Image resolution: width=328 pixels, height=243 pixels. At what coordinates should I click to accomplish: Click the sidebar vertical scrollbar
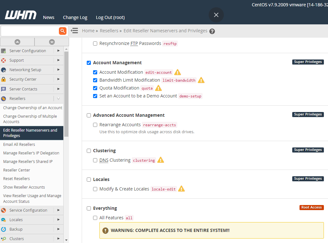point(66,95)
